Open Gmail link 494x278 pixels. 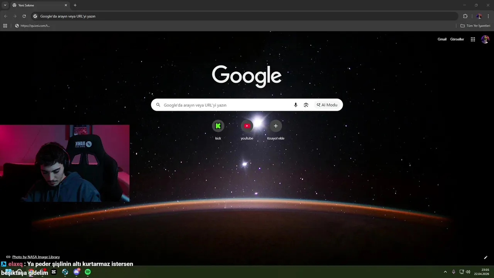pyautogui.click(x=442, y=39)
